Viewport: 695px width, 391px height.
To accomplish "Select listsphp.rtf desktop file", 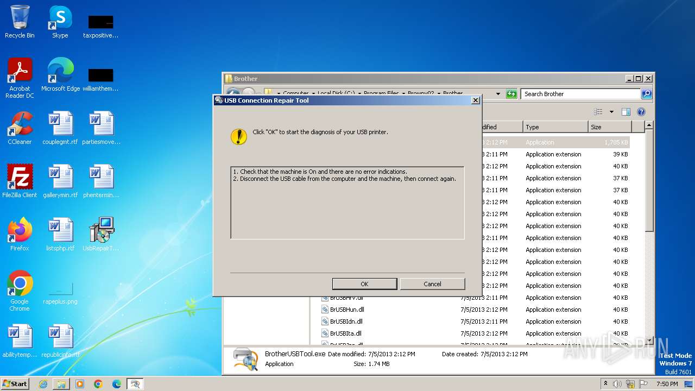I will pyautogui.click(x=60, y=235).
